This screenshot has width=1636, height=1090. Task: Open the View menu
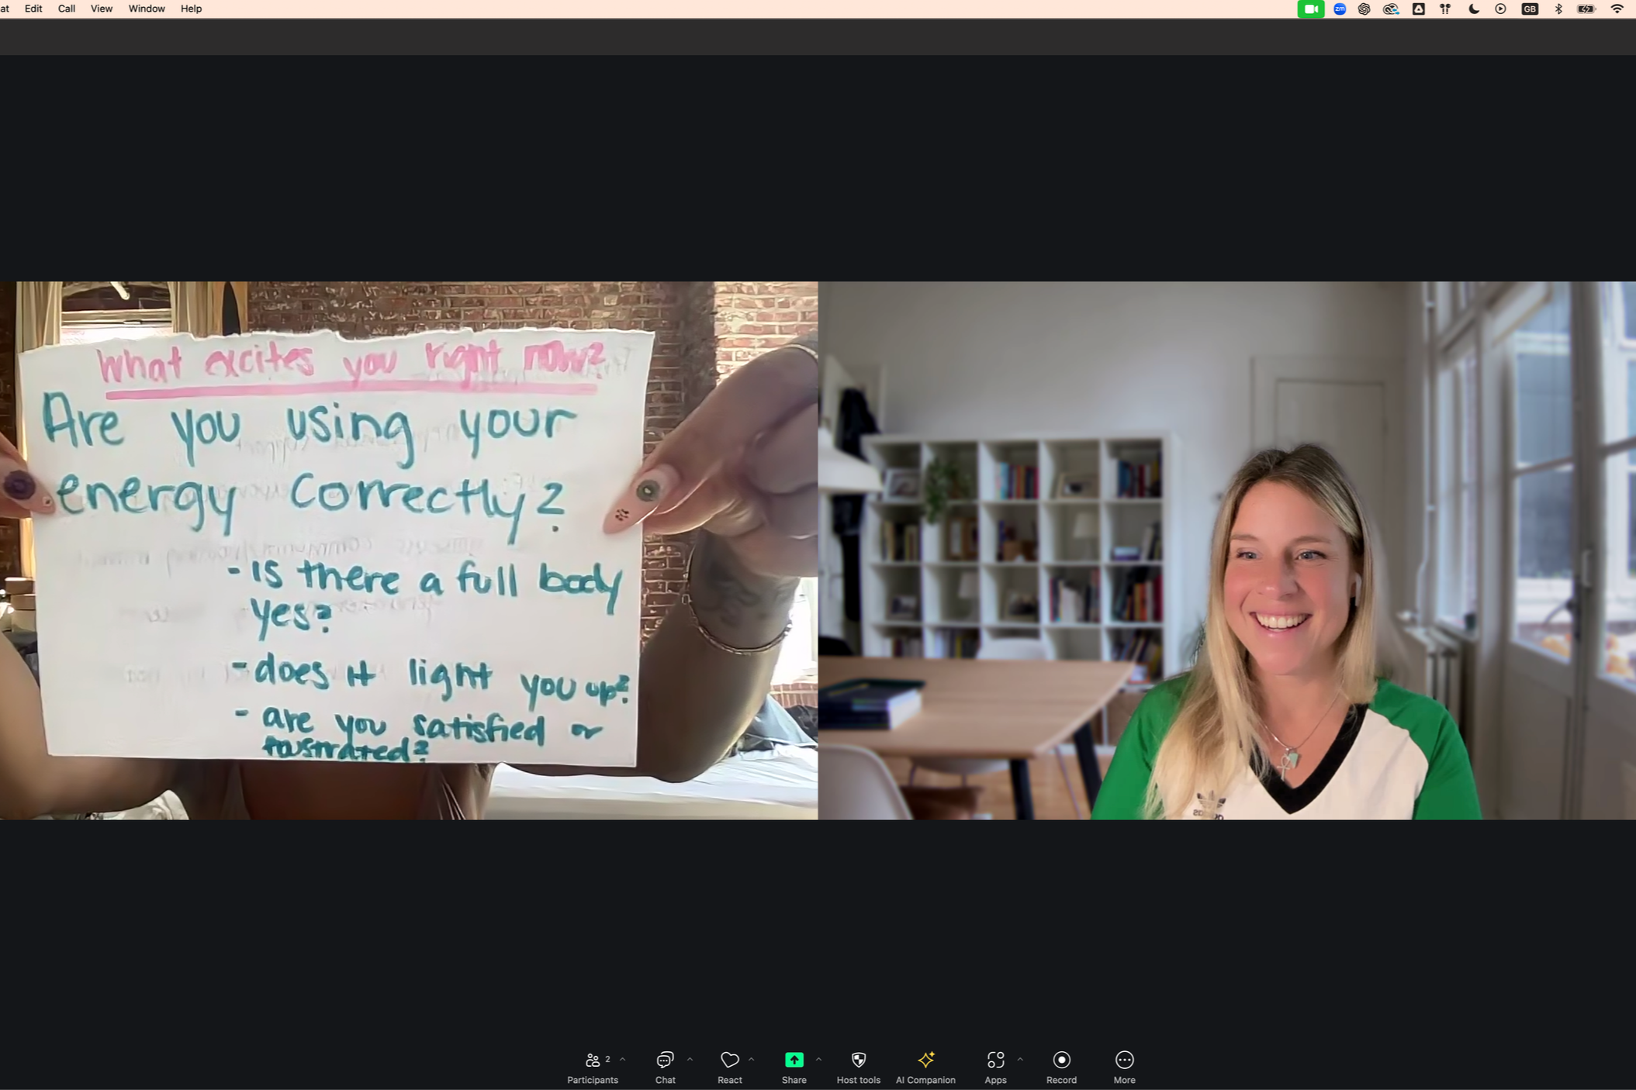click(101, 9)
